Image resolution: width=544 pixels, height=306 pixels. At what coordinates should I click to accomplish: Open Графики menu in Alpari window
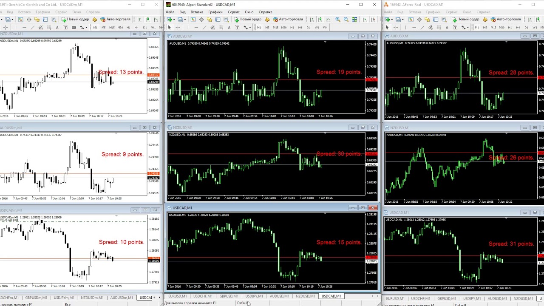click(215, 12)
